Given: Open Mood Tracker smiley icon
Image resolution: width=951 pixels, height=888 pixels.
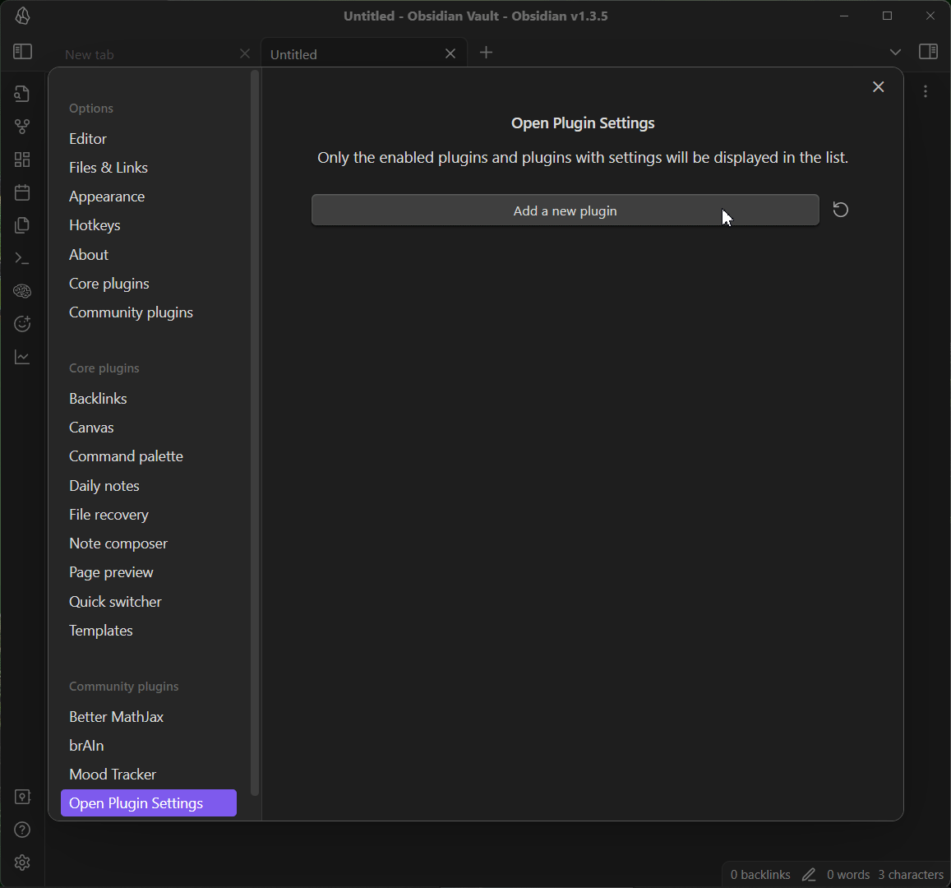Looking at the screenshot, I should click(22, 324).
